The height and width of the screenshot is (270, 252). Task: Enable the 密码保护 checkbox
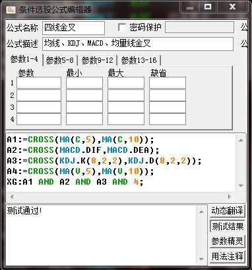(x=122, y=27)
